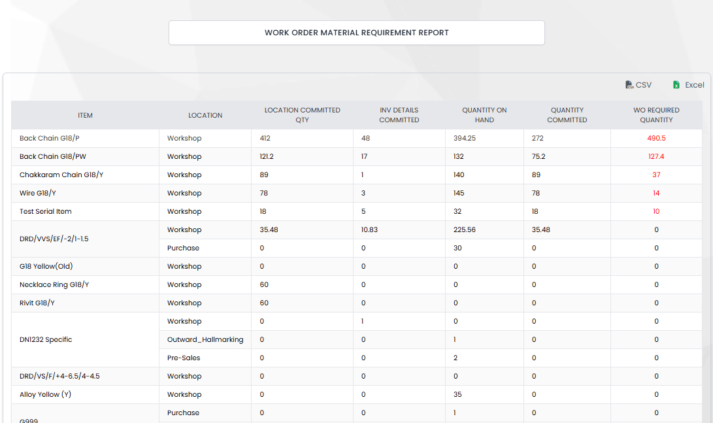Click the Outward_Hallmarking location cell
Viewport: 713px width, 423px height.
(x=205, y=340)
